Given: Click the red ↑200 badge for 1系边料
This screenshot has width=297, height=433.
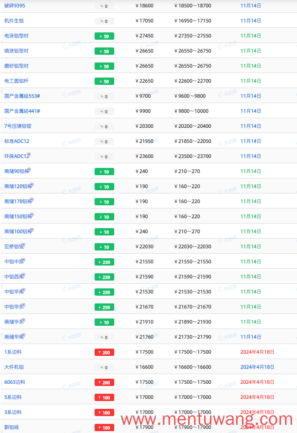Looking at the screenshot, I should (104, 352).
